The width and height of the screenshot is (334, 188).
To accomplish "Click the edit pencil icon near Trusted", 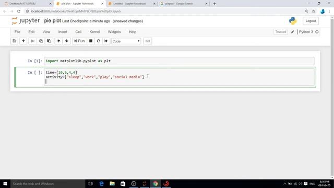I will pos(292,32).
